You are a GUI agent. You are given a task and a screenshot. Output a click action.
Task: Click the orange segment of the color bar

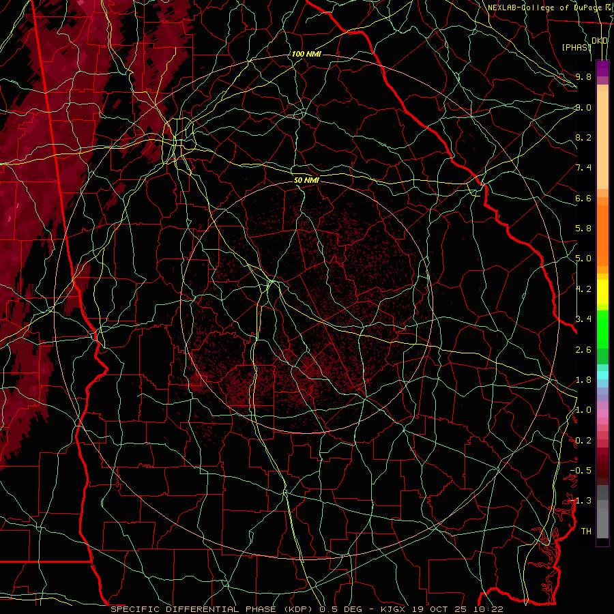602,231
